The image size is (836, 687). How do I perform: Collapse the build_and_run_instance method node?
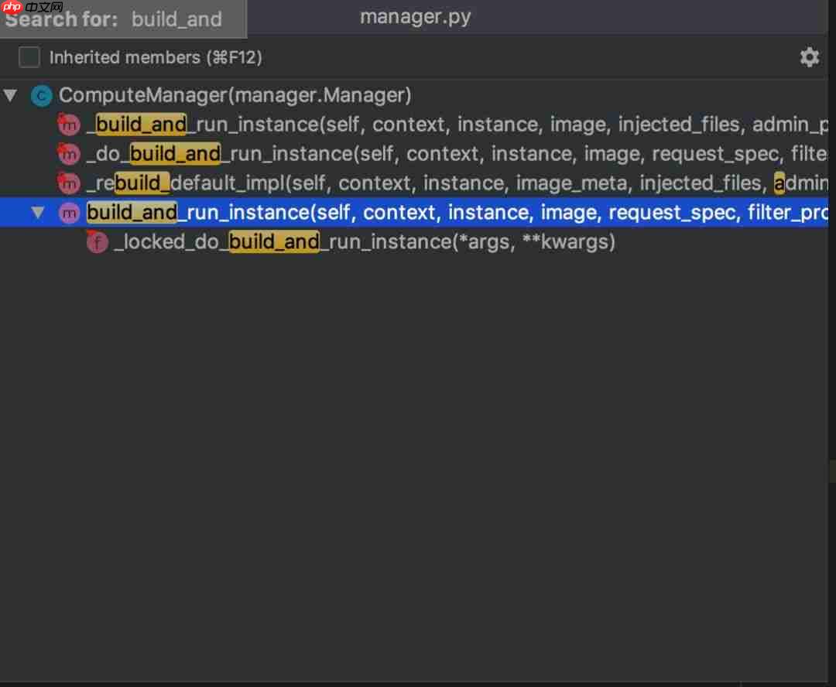point(38,212)
